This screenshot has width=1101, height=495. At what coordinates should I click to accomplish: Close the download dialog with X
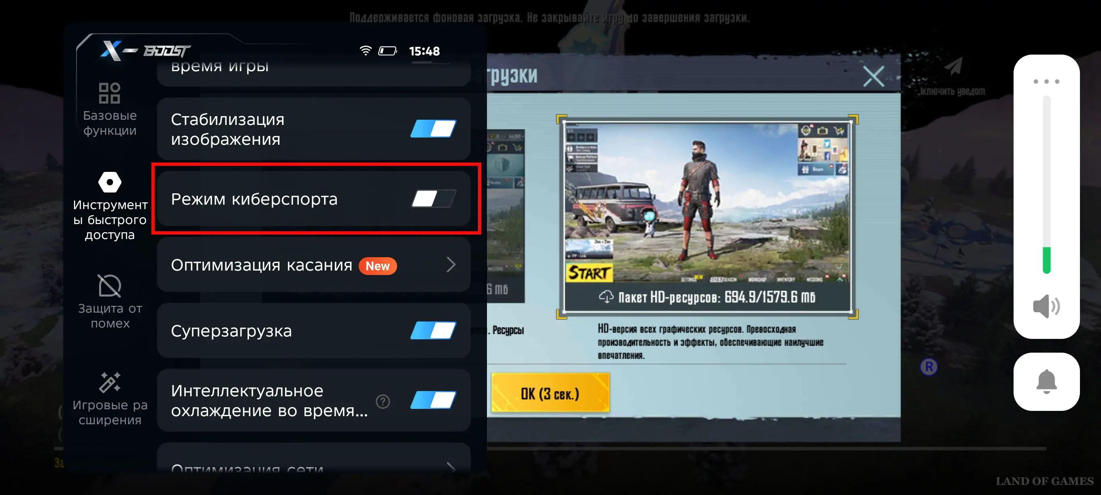click(x=873, y=76)
